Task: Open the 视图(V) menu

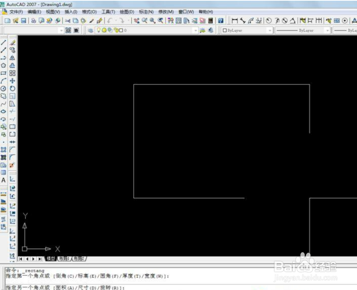Action: pos(53,12)
